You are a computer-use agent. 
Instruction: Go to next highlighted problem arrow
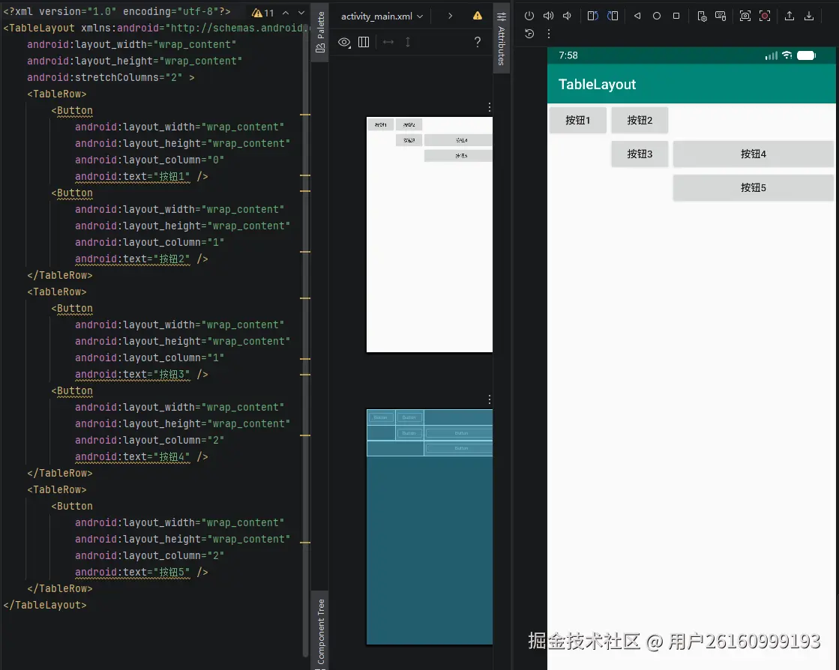pos(301,13)
